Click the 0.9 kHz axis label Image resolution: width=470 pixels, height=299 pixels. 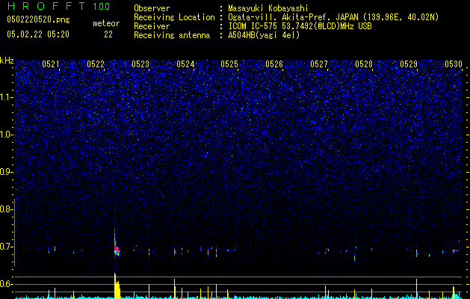(x=6, y=172)
